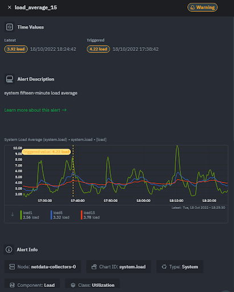Click the Node: netdata-collectors-0 chip
The image size is (234, 292).
coord(43,267)
